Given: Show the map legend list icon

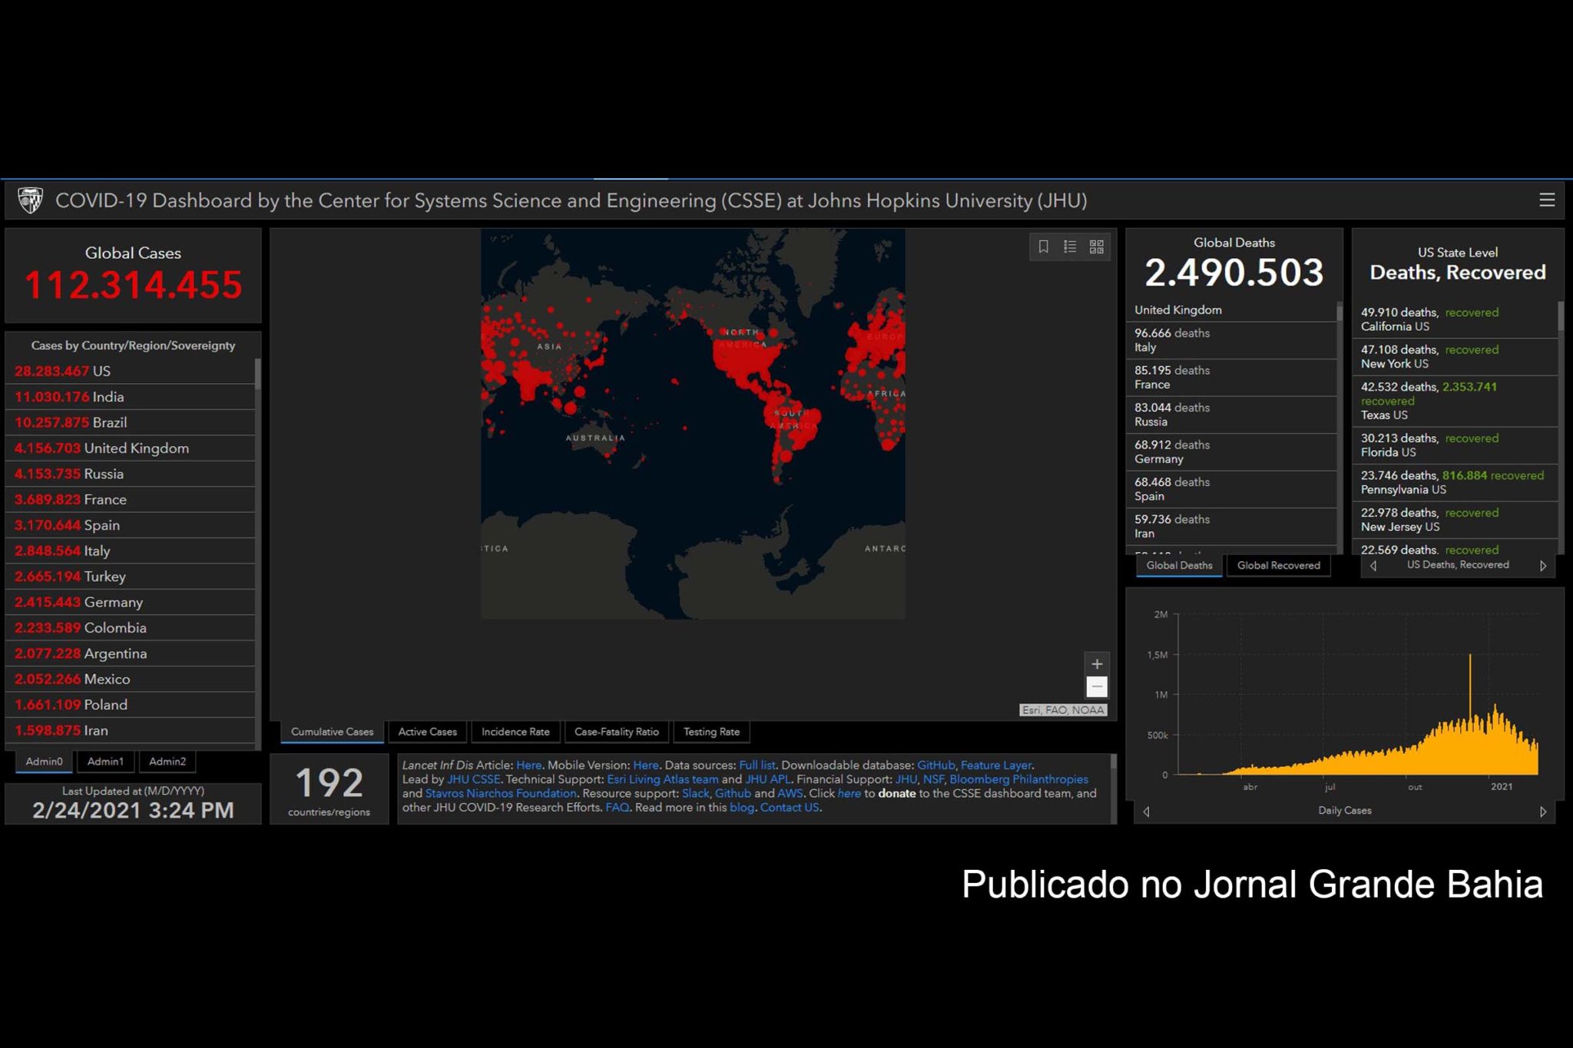Looking at the screenshot, I should (1070, 246).
